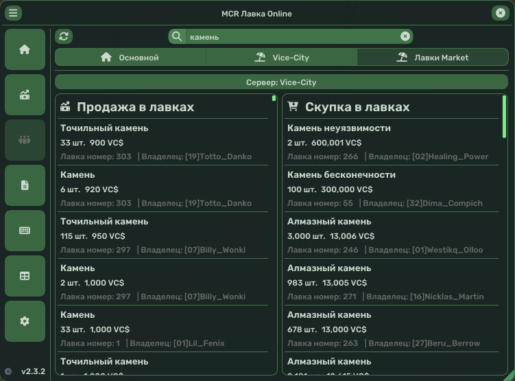Screen dimensions: 515x381
Task: Select Точильный камень 33 шт. 900 VC$ listing
Action: [x=164, y=142]
